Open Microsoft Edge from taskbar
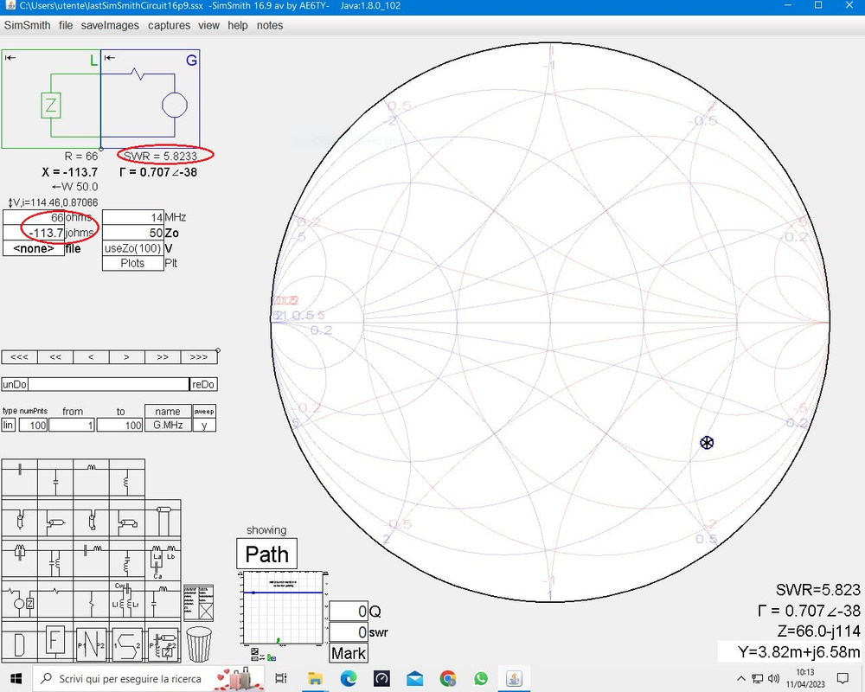This screenshot has width=865, height=692. click(x=348, y=678)
